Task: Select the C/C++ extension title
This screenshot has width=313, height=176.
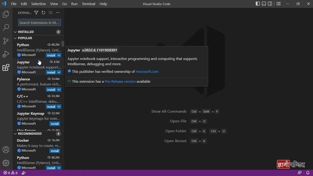Action: [x=22, y=96]
